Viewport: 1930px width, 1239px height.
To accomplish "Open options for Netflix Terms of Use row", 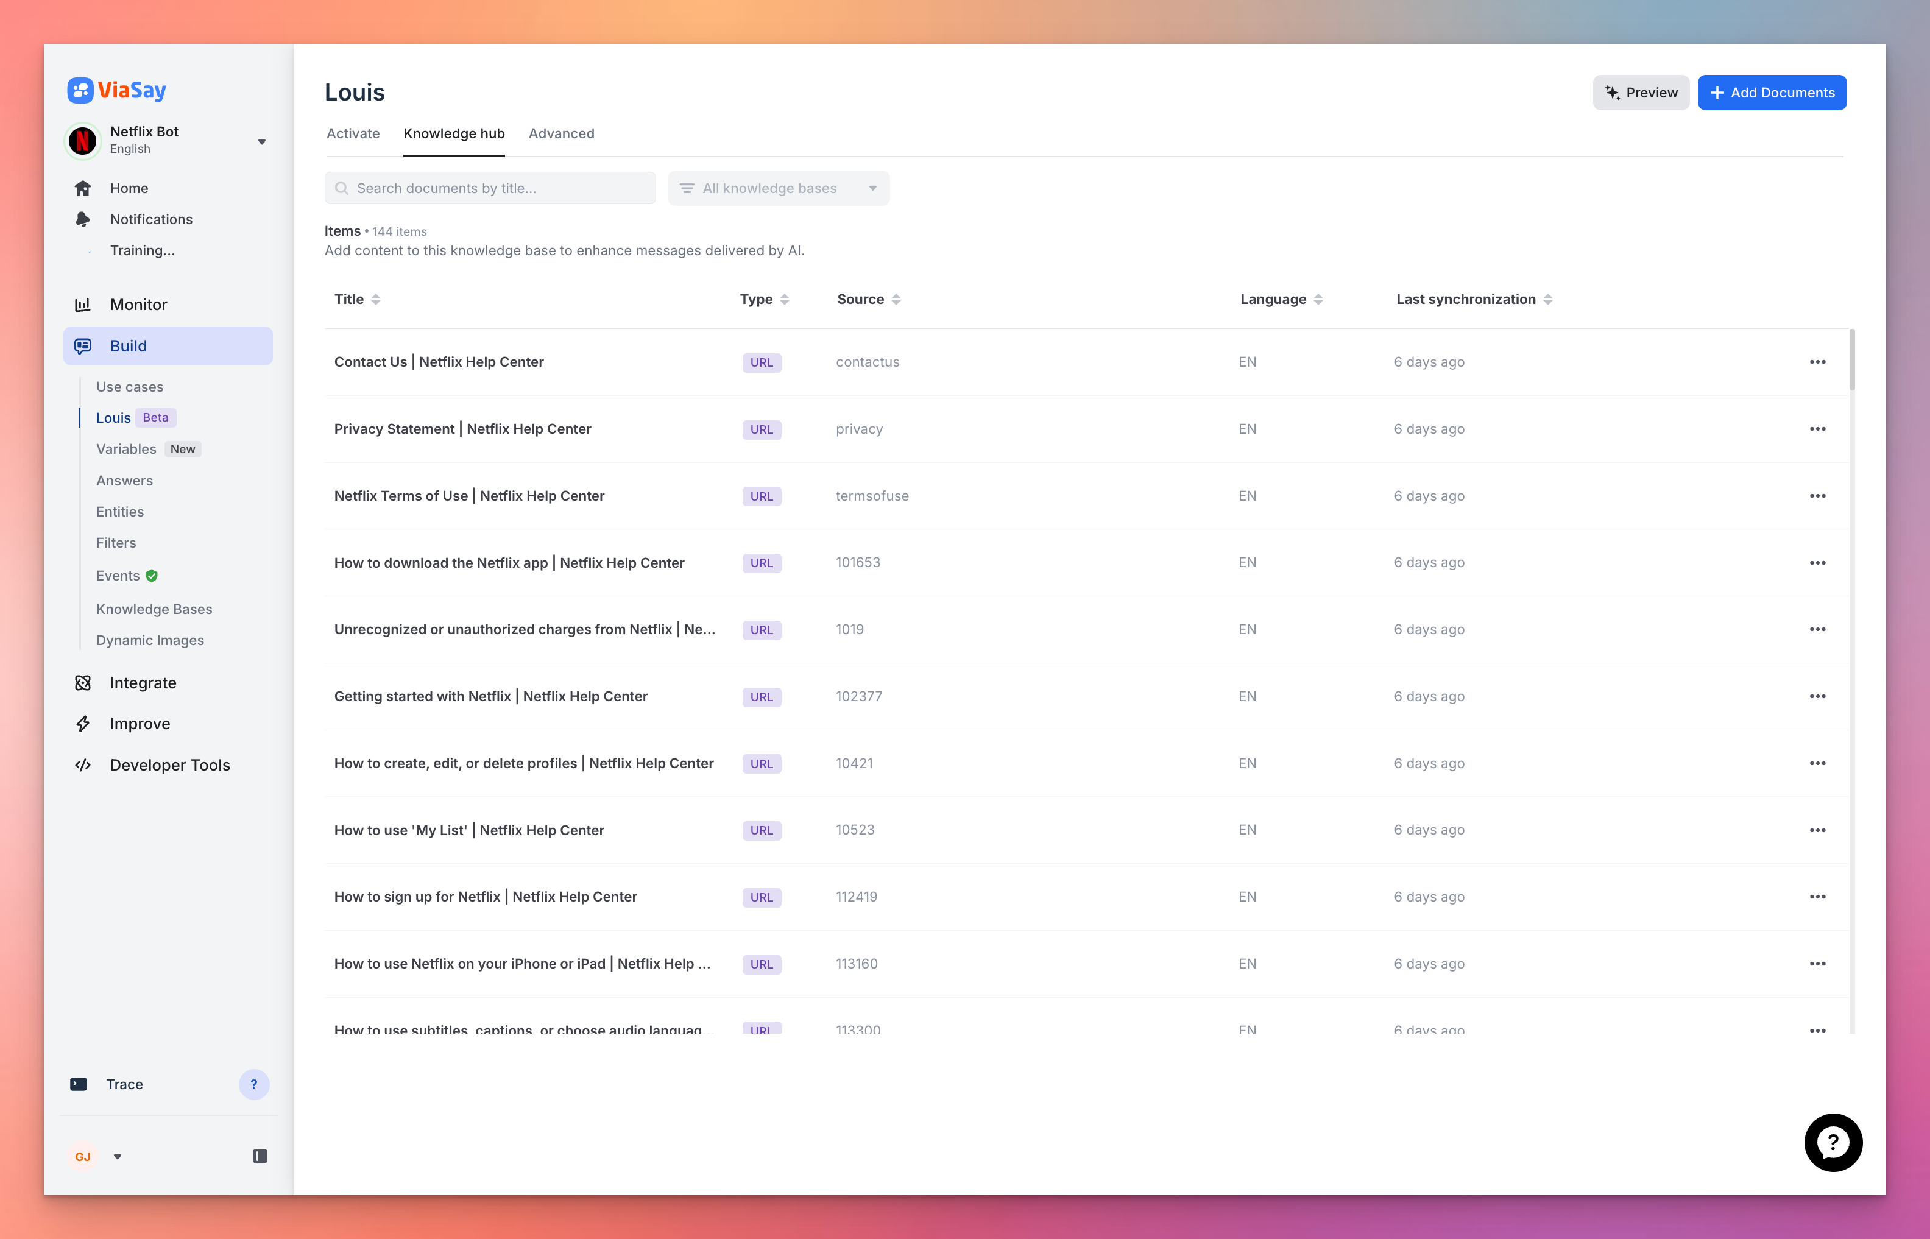I will click(1817, 496).
